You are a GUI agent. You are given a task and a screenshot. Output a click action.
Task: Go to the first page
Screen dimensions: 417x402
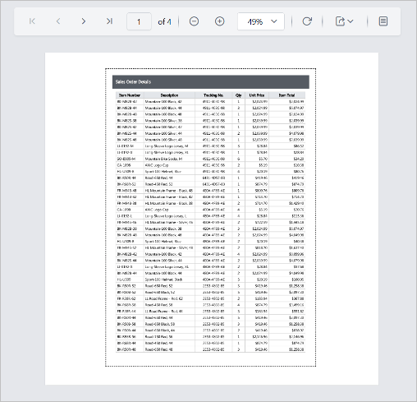[32, 21]
